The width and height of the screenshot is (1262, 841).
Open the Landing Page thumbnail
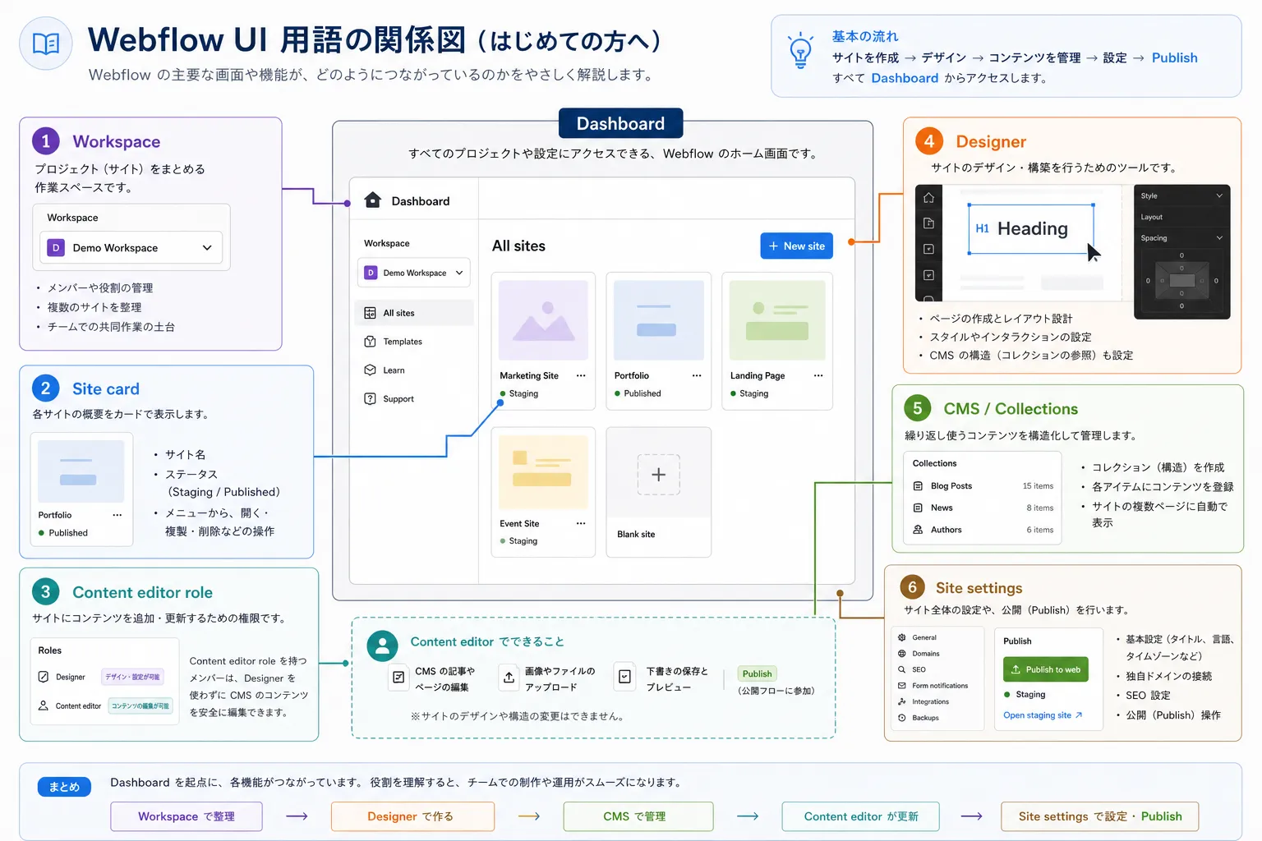coord(777,319)
